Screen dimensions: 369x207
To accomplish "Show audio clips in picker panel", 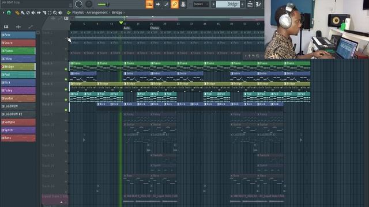I will coord(18,27).
